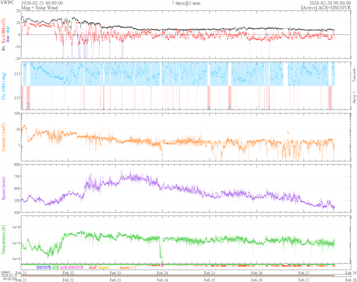Image resolution: width=357 pixels, height=282 pixels.
Task: Click the start date 2026-02-21 at top
Action: pyautogui.click(x=42, y=3)
